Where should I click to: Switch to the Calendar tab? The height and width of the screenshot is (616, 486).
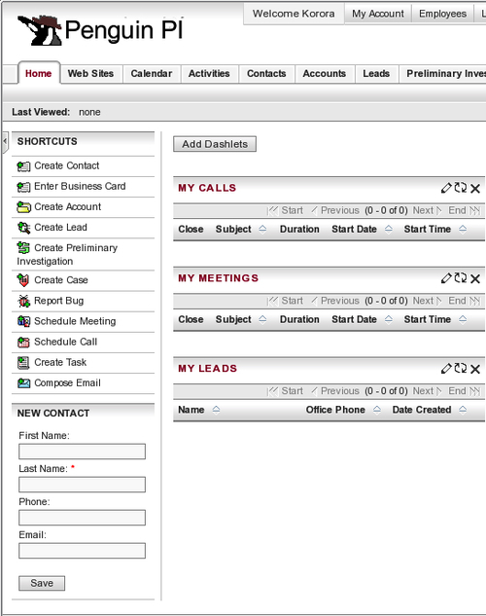pyautogui.click(x=152, y=74)
